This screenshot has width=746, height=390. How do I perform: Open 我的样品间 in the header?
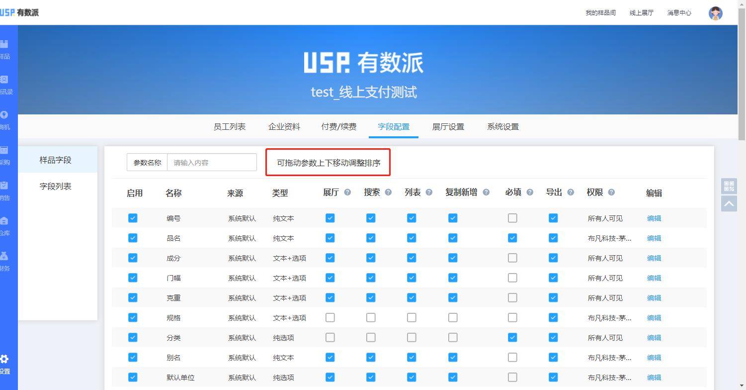[600, 13]
